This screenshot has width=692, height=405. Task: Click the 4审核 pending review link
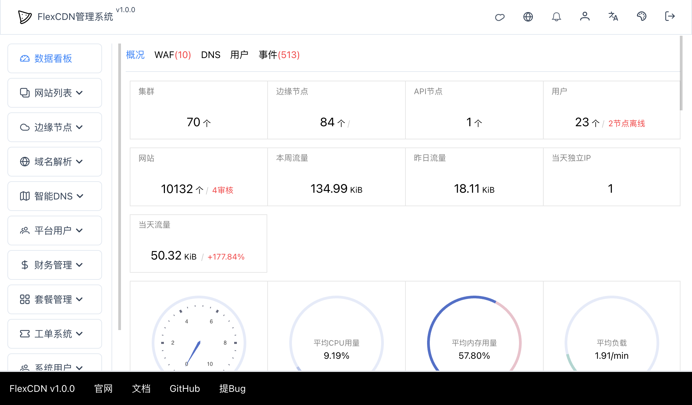pos(223,190)
